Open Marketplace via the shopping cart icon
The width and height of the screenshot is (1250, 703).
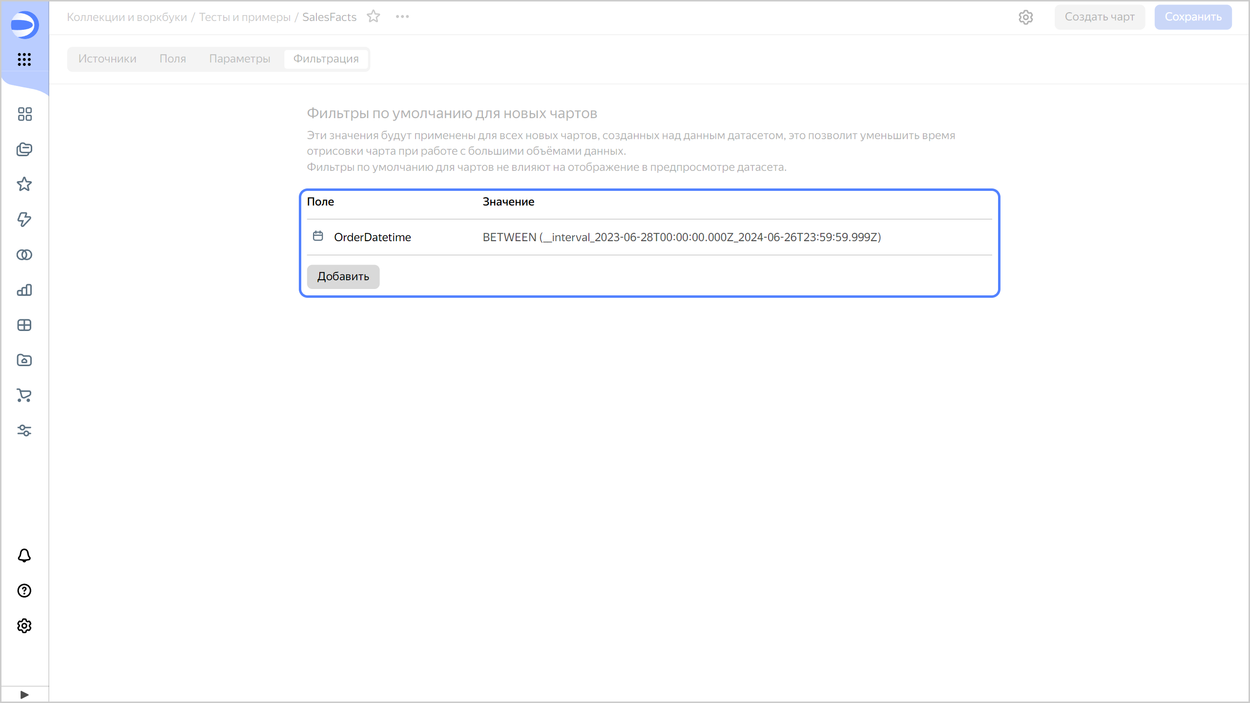pyautogui.click(x=24, y=395)
